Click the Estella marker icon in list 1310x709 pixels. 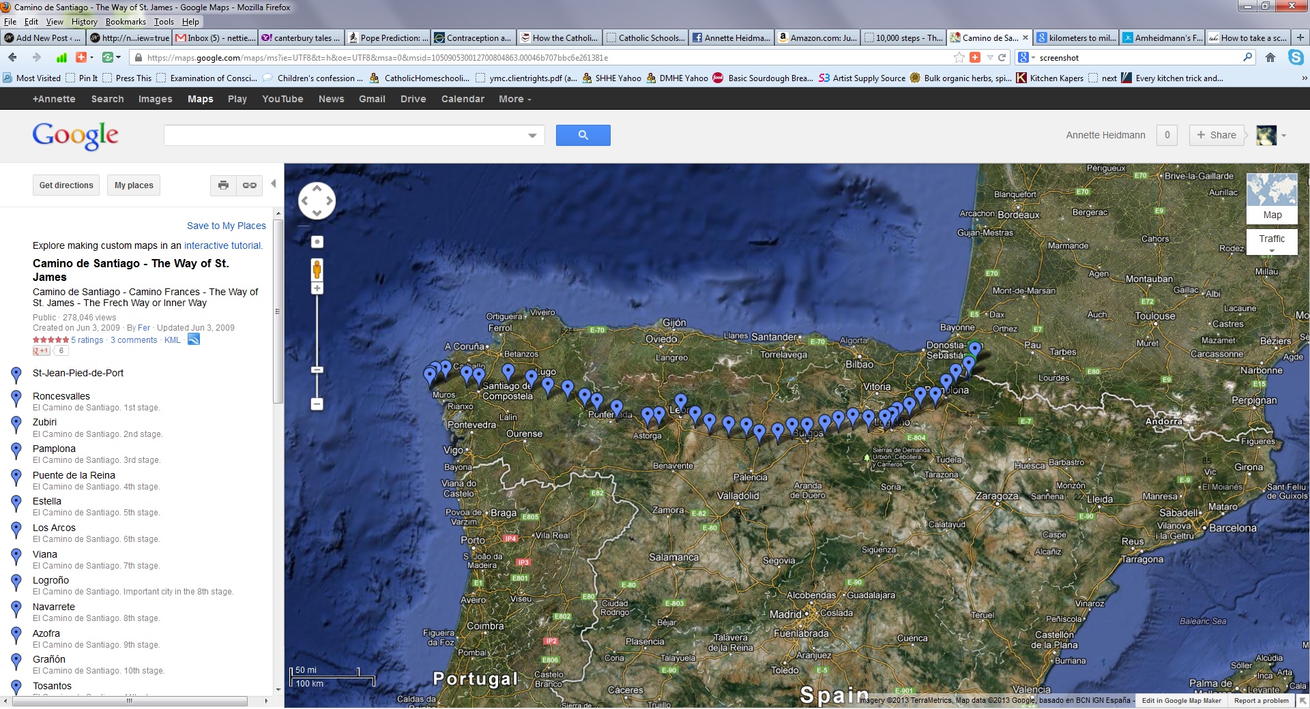[16, 503]
